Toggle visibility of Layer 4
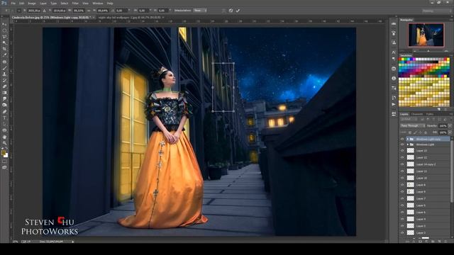 (402, 219)
